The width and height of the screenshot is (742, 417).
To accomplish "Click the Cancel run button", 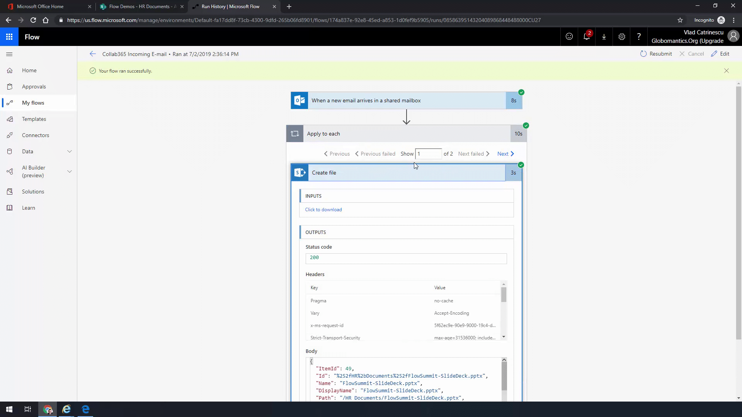I will [691, 54].
